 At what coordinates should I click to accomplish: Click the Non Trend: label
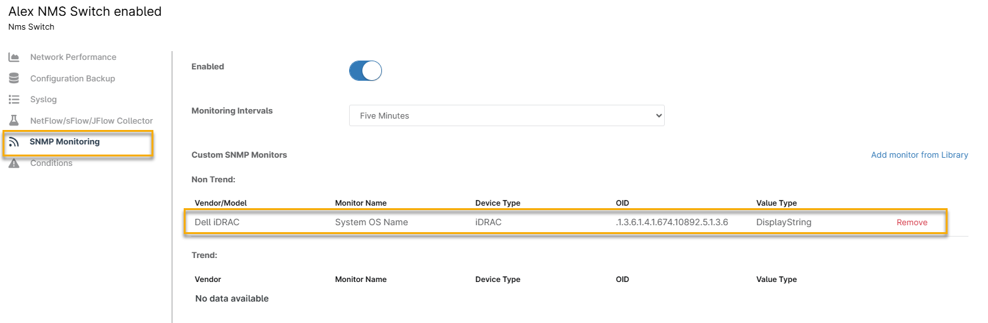213,180
